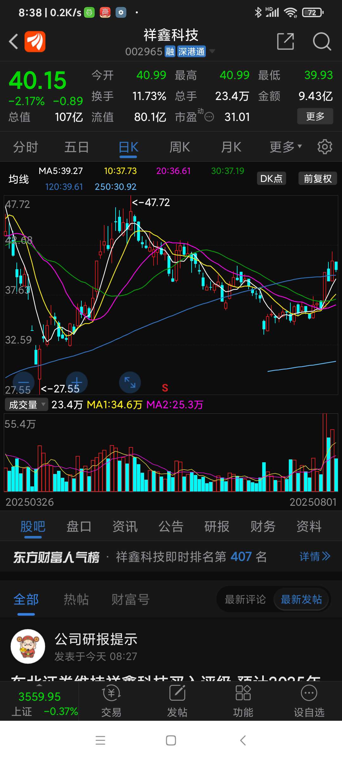Tap the K-line candlestick chart area
The image size is (342, 762).
point(171,295)
